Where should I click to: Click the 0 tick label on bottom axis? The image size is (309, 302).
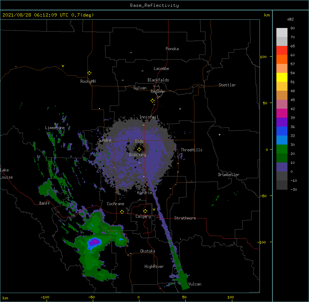coord(138,297)
